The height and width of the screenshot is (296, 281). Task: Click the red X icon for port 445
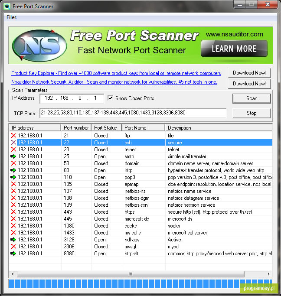[13, 219]
